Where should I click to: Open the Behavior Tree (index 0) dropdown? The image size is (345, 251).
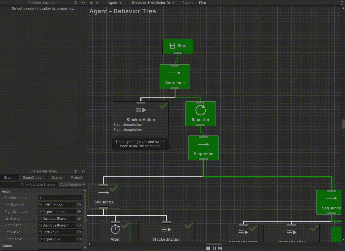153,3
